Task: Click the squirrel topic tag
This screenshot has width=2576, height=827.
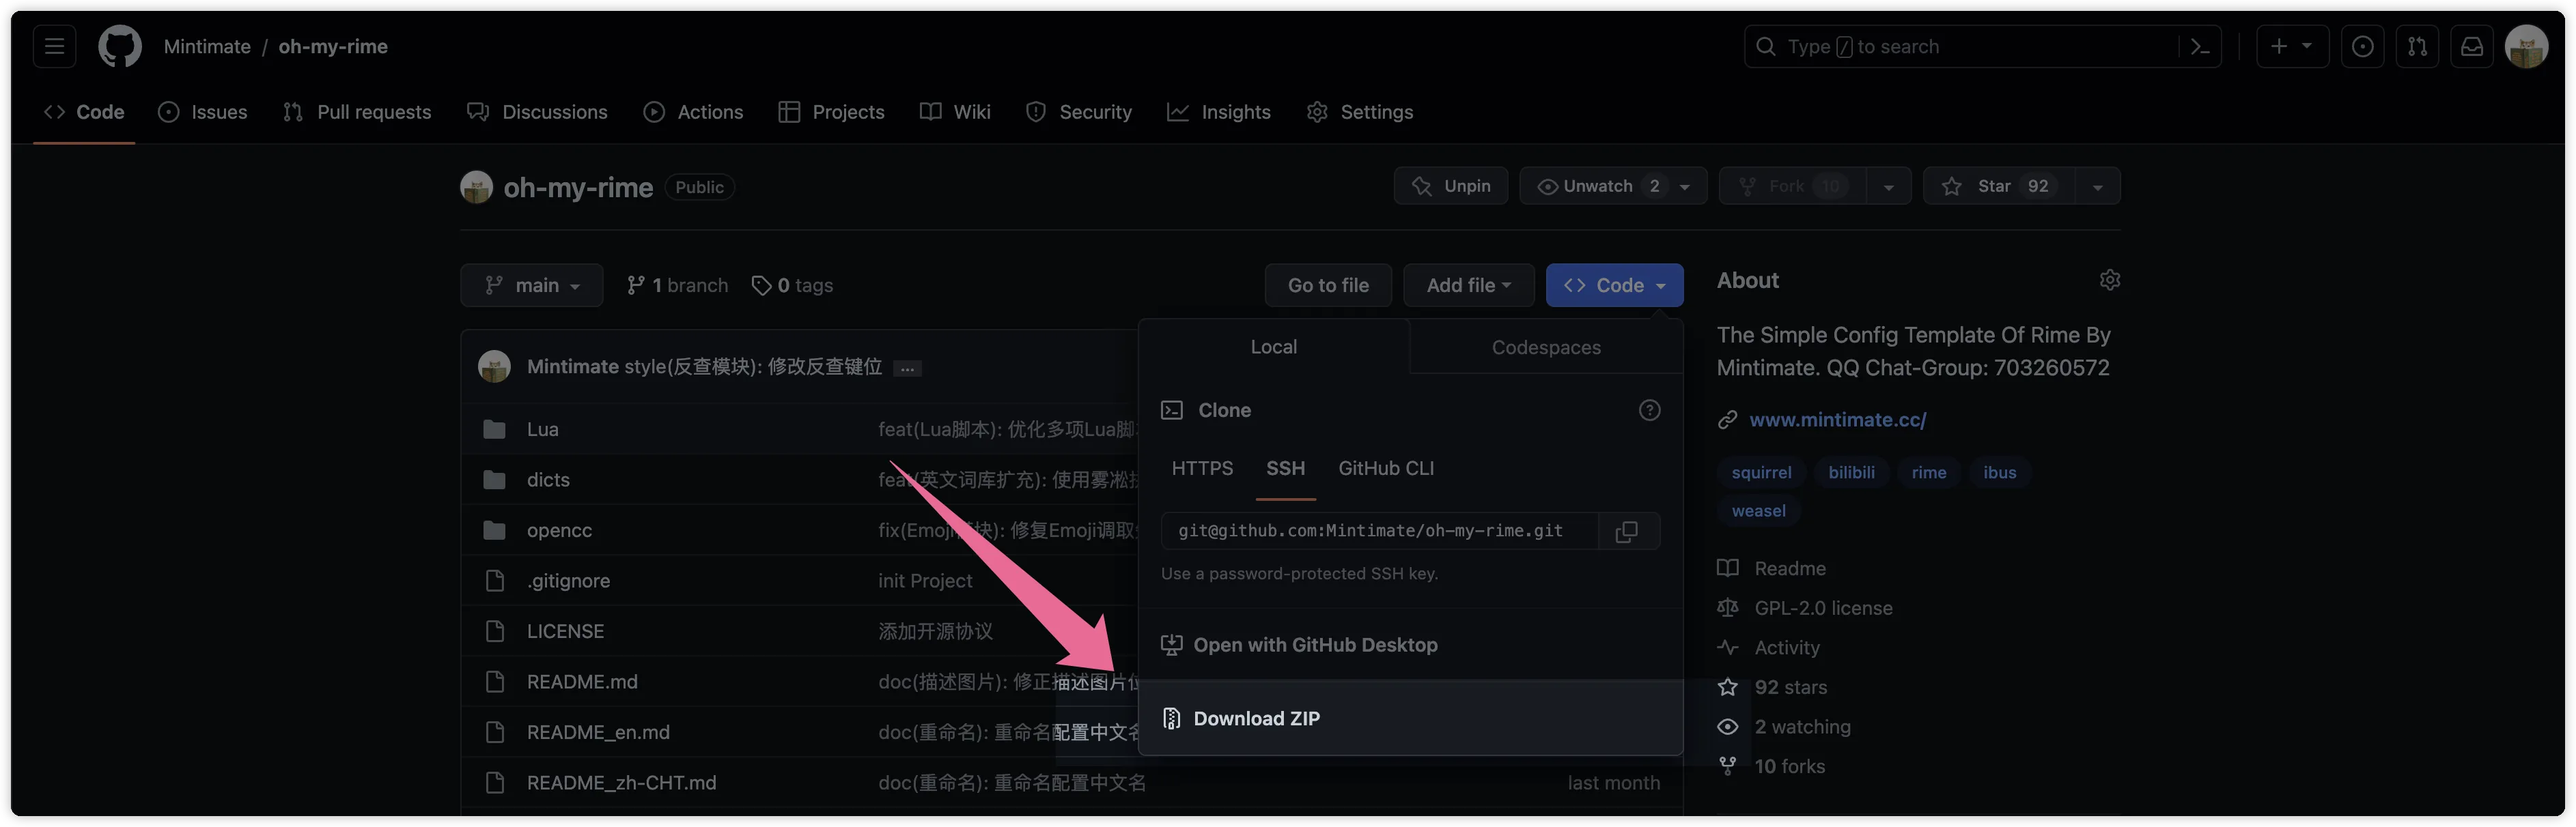Action: click(x=1761, y=472)
